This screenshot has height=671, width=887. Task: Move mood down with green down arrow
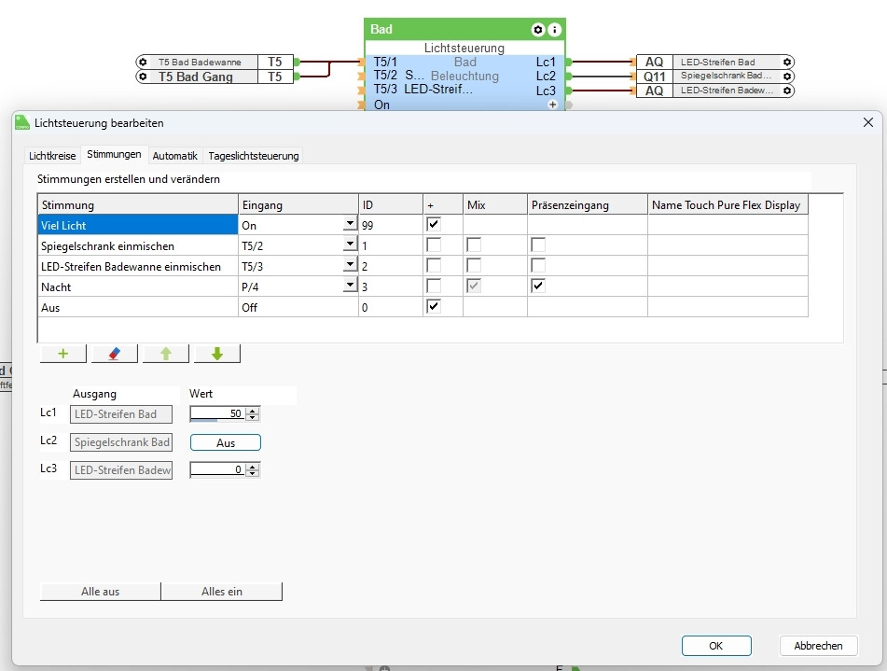pos(217,354)
